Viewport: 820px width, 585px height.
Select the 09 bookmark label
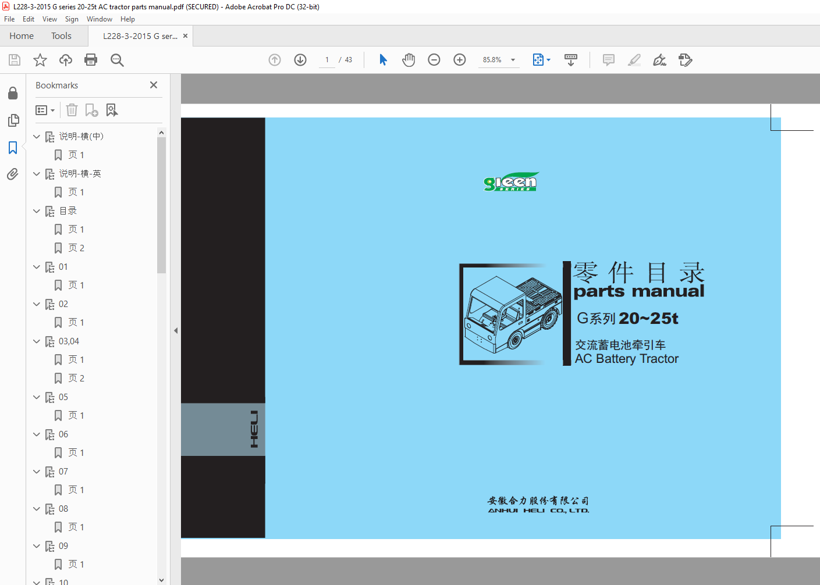pos(63,546)
